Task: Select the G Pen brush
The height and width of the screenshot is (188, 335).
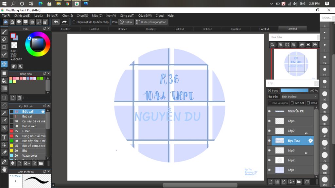Action: pyautogui.click(x=27, y=131)
